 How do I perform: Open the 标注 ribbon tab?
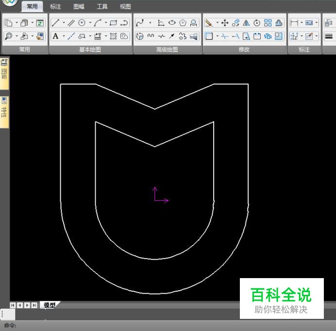(55, 6)
